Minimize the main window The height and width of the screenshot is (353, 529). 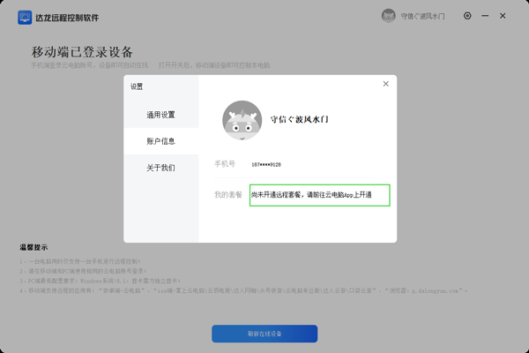click(x=485, y=16)
